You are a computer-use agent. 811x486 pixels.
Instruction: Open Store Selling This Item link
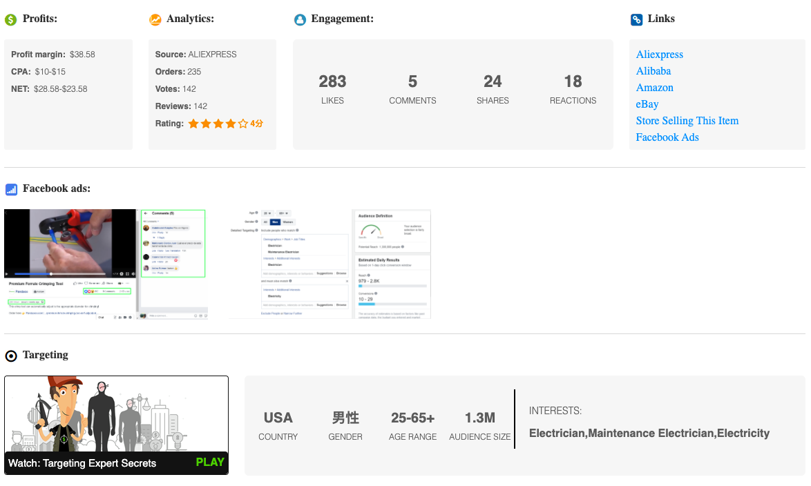tap(687, 121)
